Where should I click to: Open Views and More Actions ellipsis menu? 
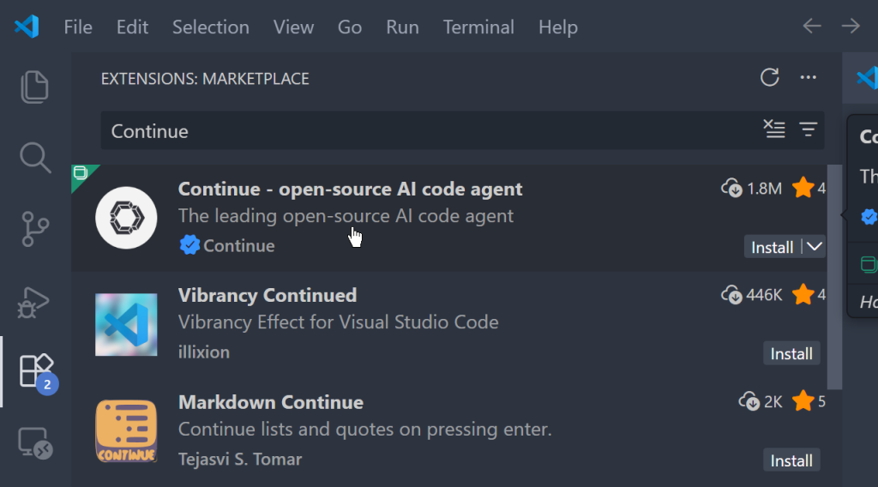[x=808, y=78]
